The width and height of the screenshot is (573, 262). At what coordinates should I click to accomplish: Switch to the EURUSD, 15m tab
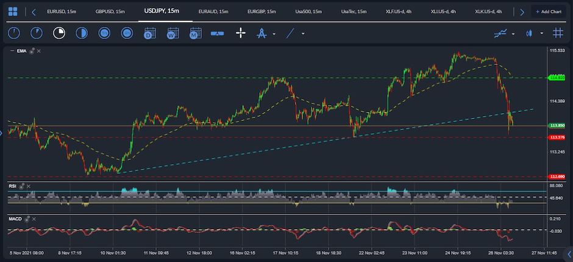[62, 12]
